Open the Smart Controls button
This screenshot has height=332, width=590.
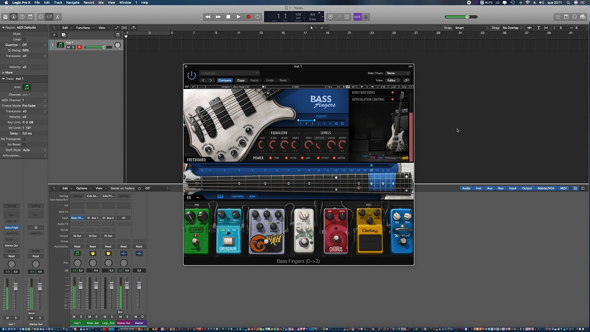41,17
